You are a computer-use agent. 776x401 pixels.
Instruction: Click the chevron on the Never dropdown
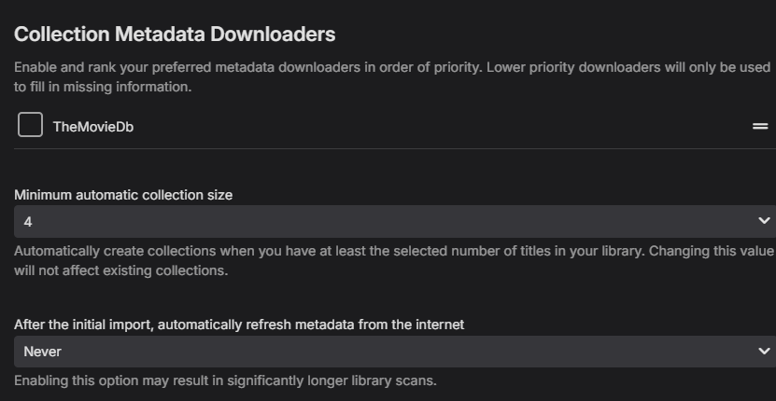765,352
